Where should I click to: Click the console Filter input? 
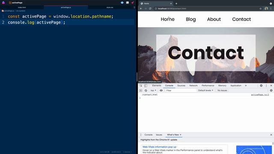point(181,90)
